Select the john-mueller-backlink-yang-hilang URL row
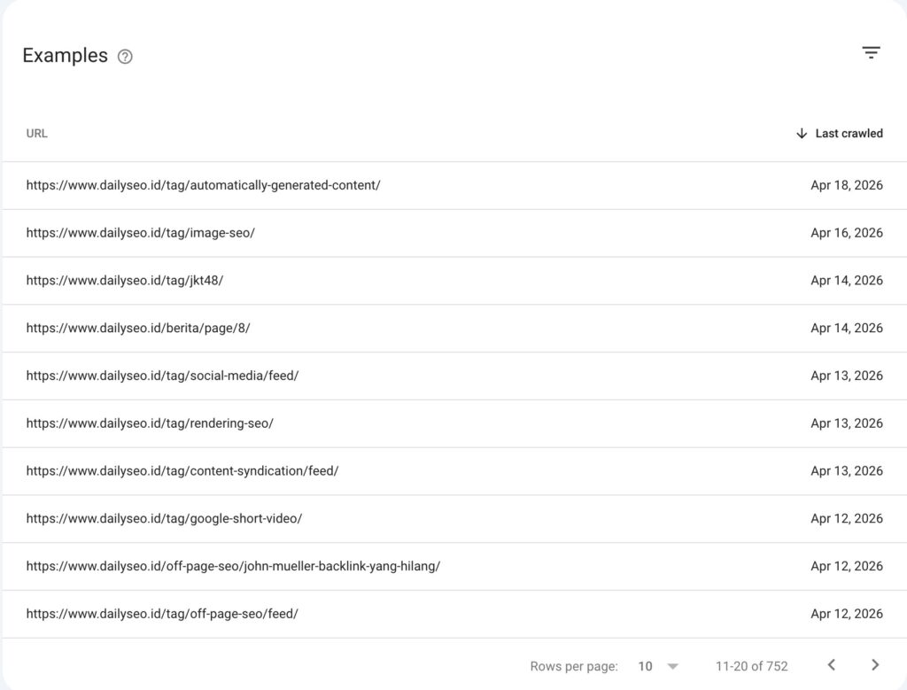Screen dimensions: 907x690 point(454,566)
